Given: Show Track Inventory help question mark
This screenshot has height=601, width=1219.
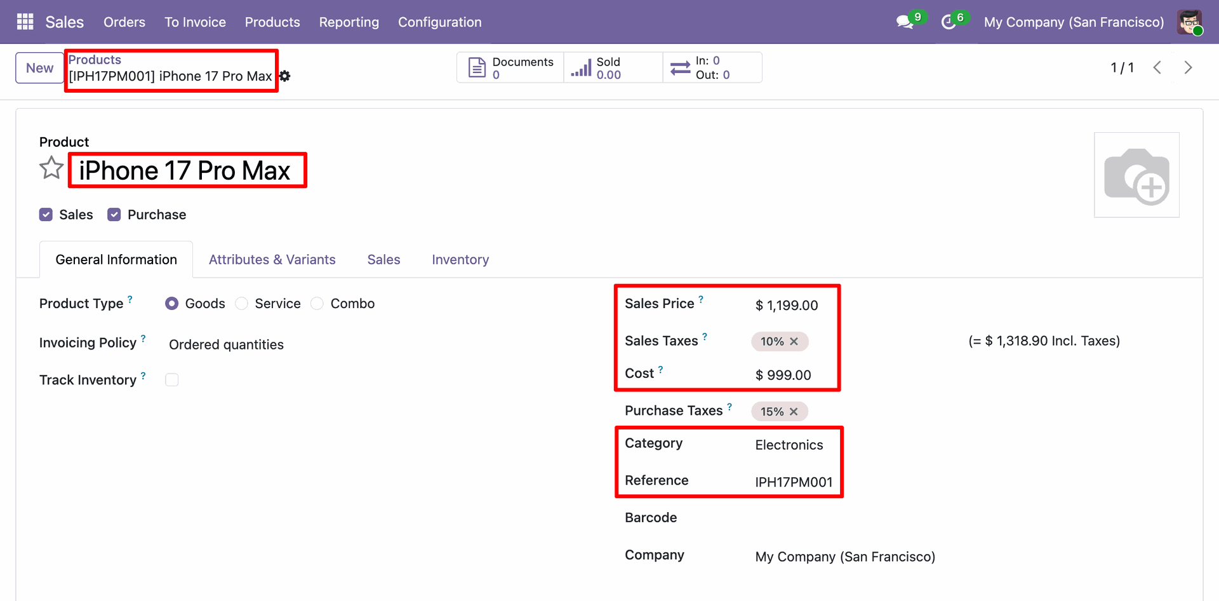Looking at the screenshot, I should pyautogui.click(x=143, y=375).
